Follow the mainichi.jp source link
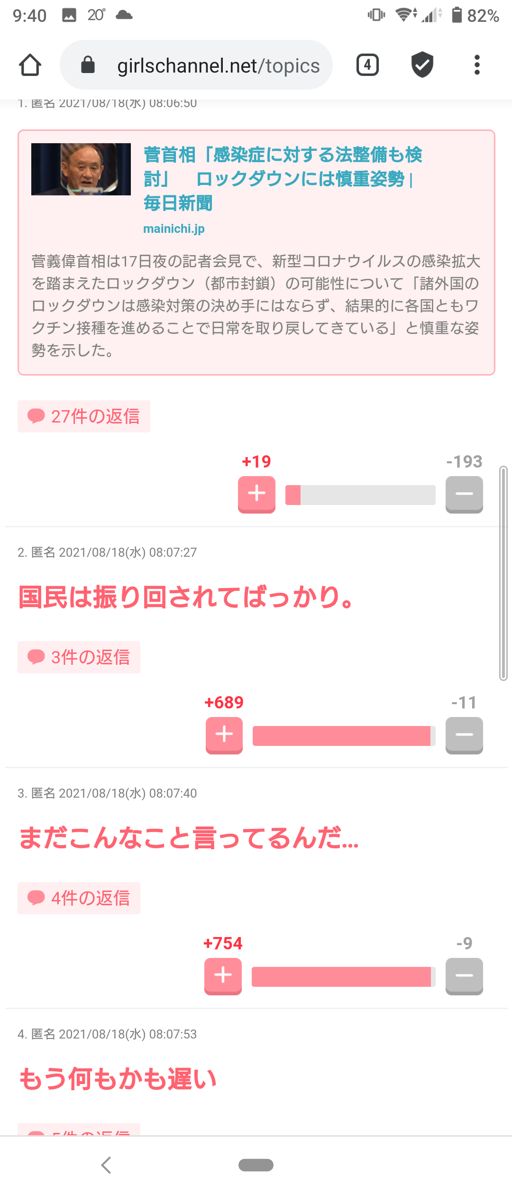 click(x=174, y=229)
